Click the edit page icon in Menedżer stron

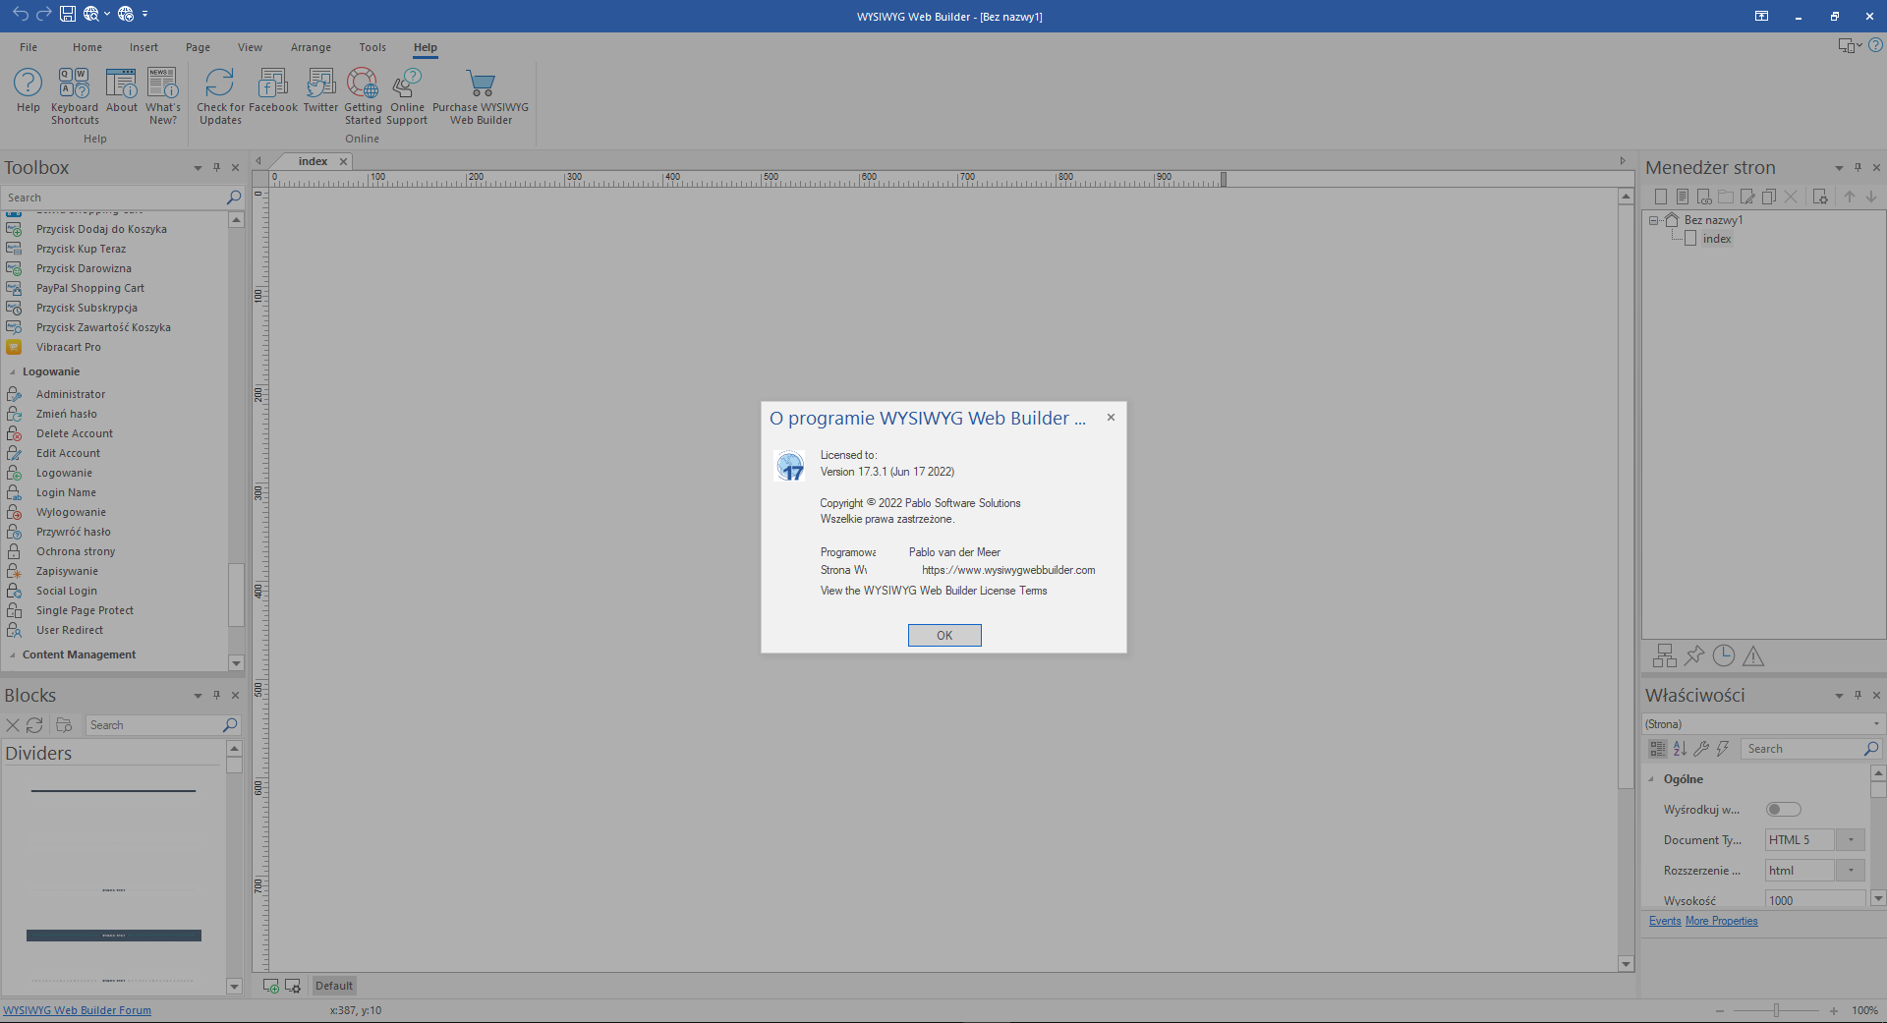point(1747,197)
